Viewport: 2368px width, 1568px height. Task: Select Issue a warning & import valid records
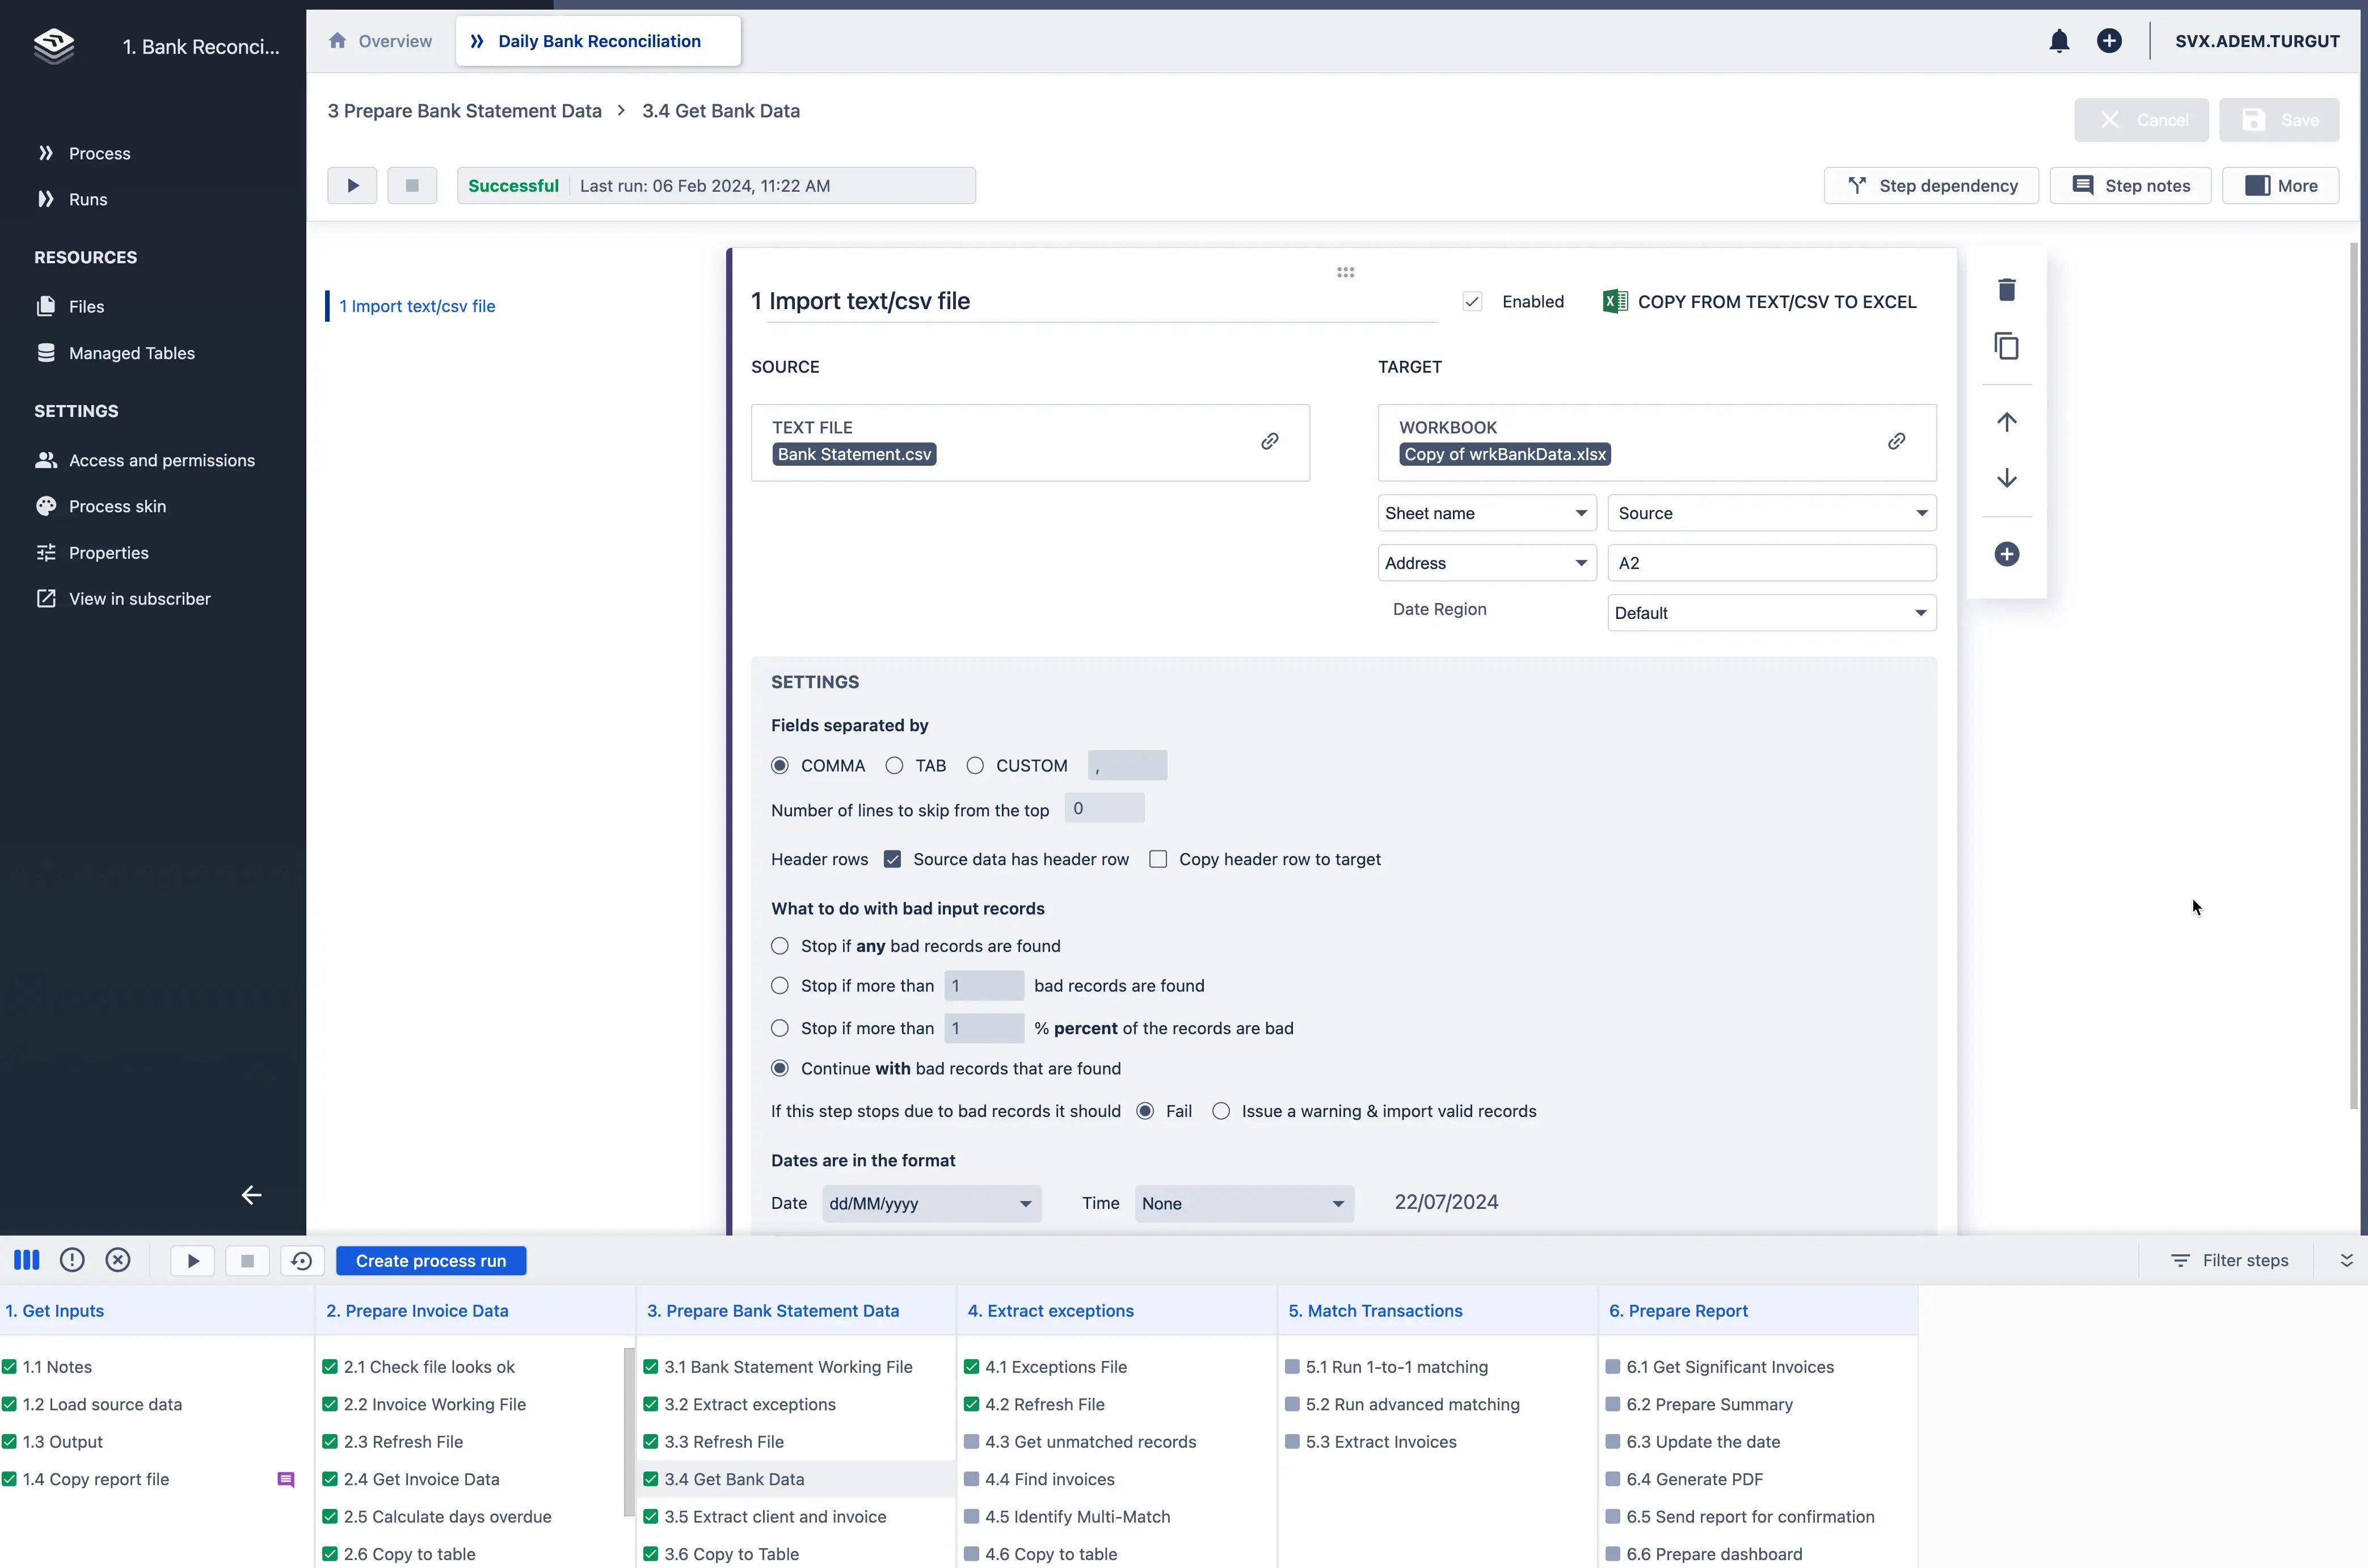point(1221,1111)
